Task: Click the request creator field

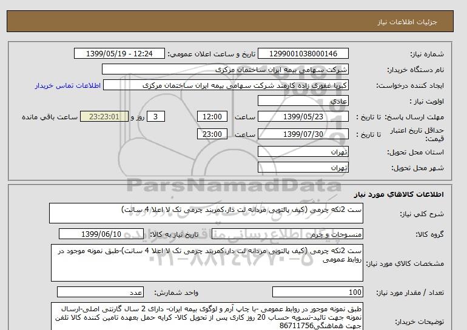Action: tap(226, 85)
